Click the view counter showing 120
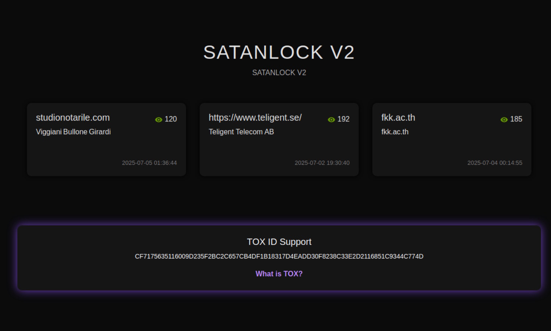This screenshot has width=551, height=331. [x=171, y=119]
